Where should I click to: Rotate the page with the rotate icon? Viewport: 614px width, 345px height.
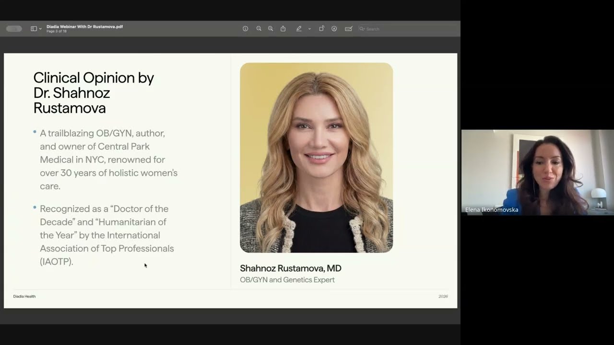[x=321, y=29]
